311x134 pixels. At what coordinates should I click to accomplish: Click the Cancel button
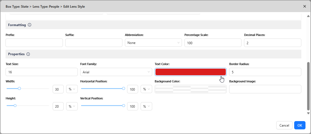(284, 125)
